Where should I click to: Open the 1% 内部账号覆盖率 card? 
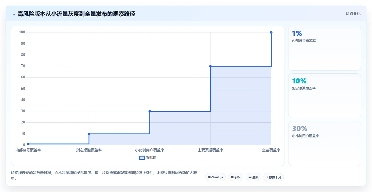pos(324,48)
